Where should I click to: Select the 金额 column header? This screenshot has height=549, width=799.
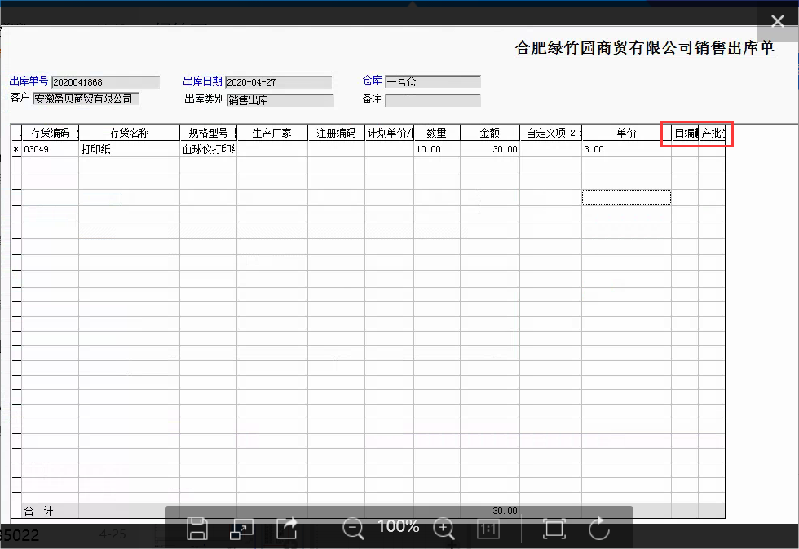pos(490,133)
